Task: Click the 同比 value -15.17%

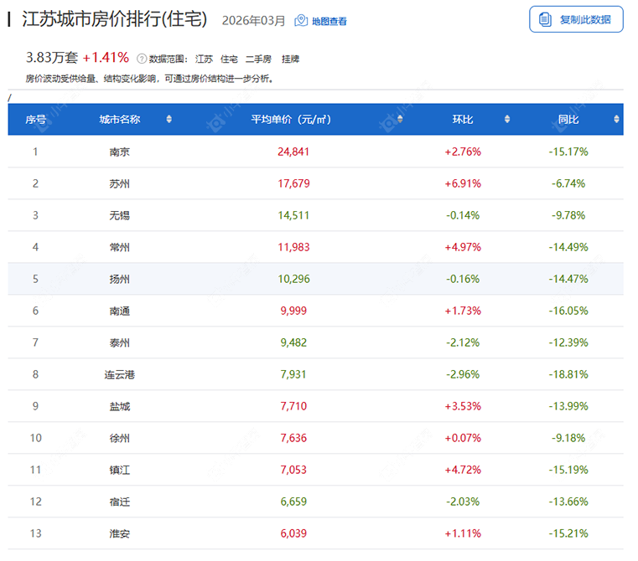Action: [x=568, y=152]
